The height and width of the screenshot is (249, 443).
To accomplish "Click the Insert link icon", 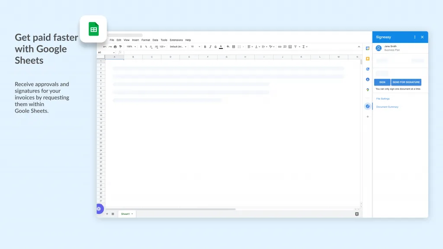I will coord(280,47).
